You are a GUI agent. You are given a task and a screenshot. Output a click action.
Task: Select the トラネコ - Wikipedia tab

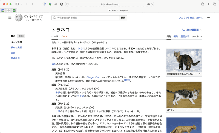[x=118, y=10]
